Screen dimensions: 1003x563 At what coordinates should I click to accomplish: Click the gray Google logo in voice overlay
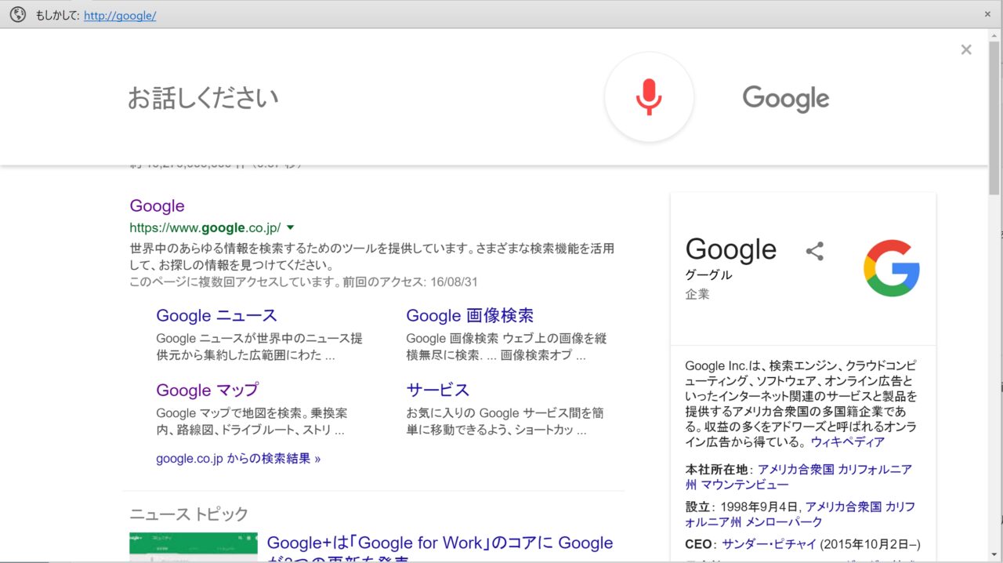tap(785, 99)
